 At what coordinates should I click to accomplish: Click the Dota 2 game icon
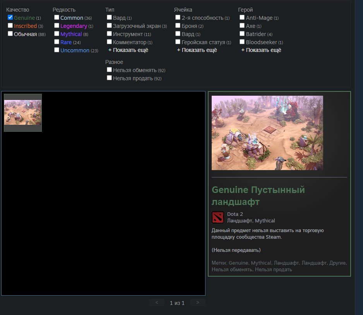[x=218, y=217]
